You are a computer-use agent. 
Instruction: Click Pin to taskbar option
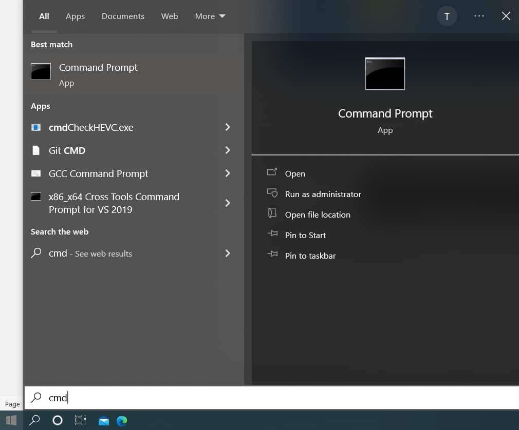point(310,256)
